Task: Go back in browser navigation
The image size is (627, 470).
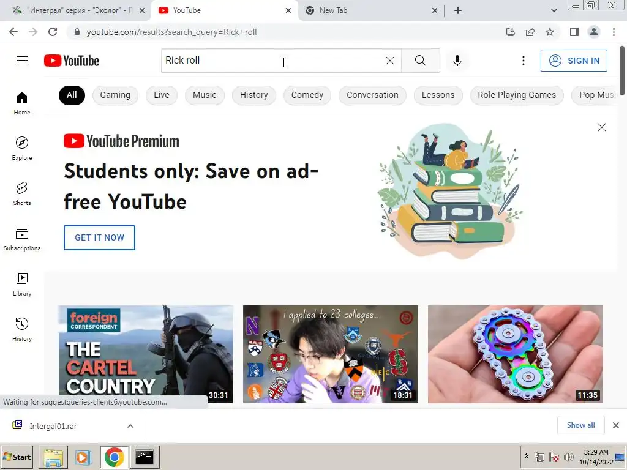Action: coord(13,32)
